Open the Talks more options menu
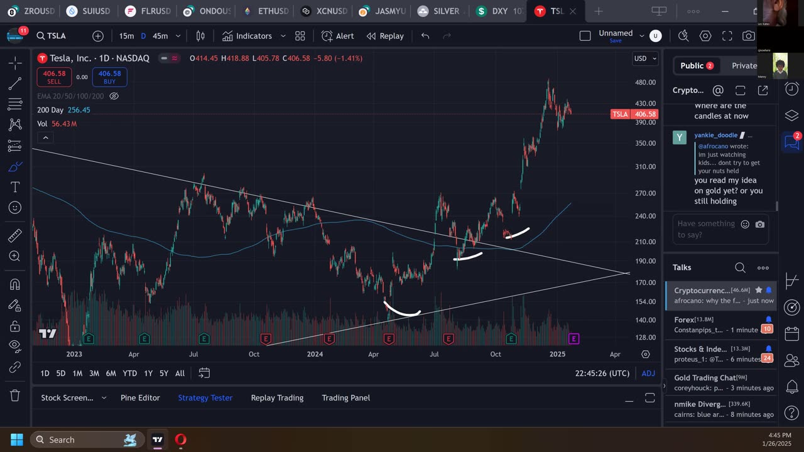Image resolution: width=804 pixels, height=452 pixels. [x=763, y=268]
